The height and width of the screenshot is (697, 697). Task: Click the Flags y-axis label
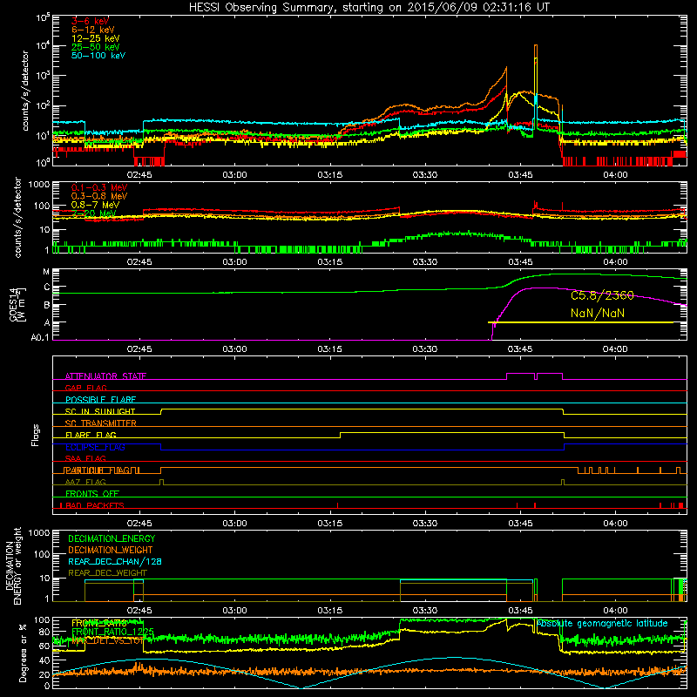pyautogui.click(x=36, y=435)
